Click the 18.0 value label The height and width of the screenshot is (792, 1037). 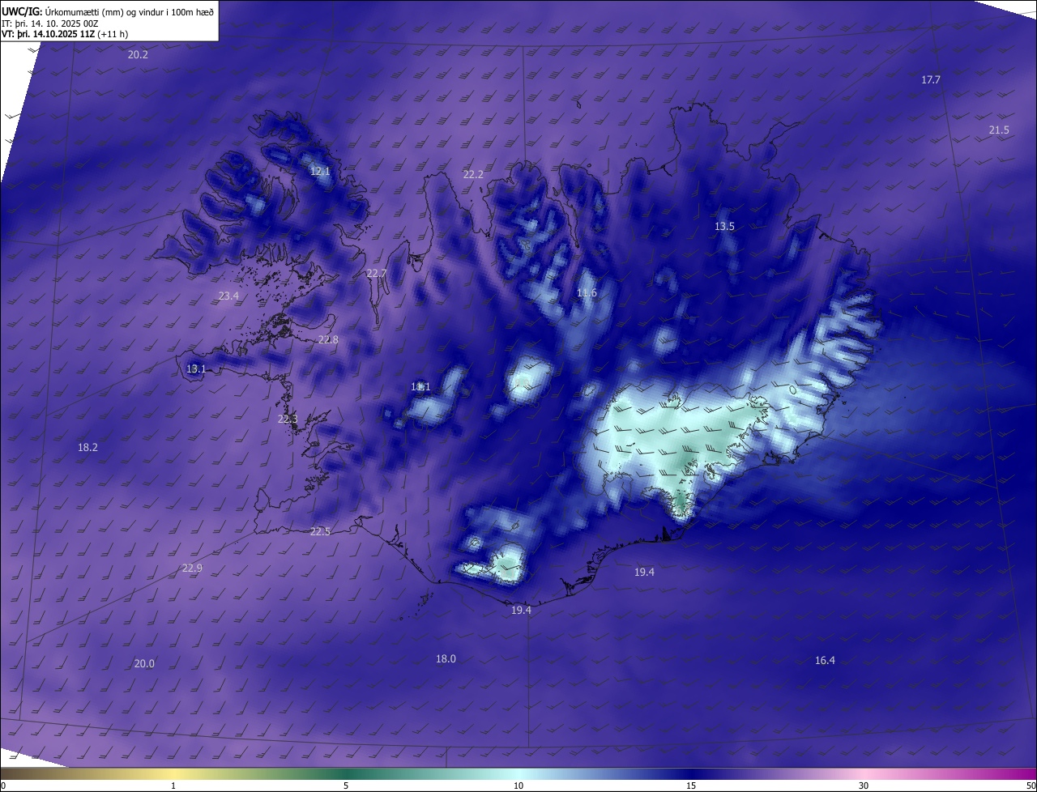446,659
